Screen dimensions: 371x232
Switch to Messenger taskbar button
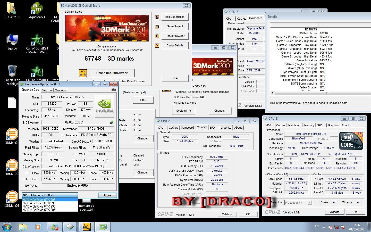(x=55, y=227)
